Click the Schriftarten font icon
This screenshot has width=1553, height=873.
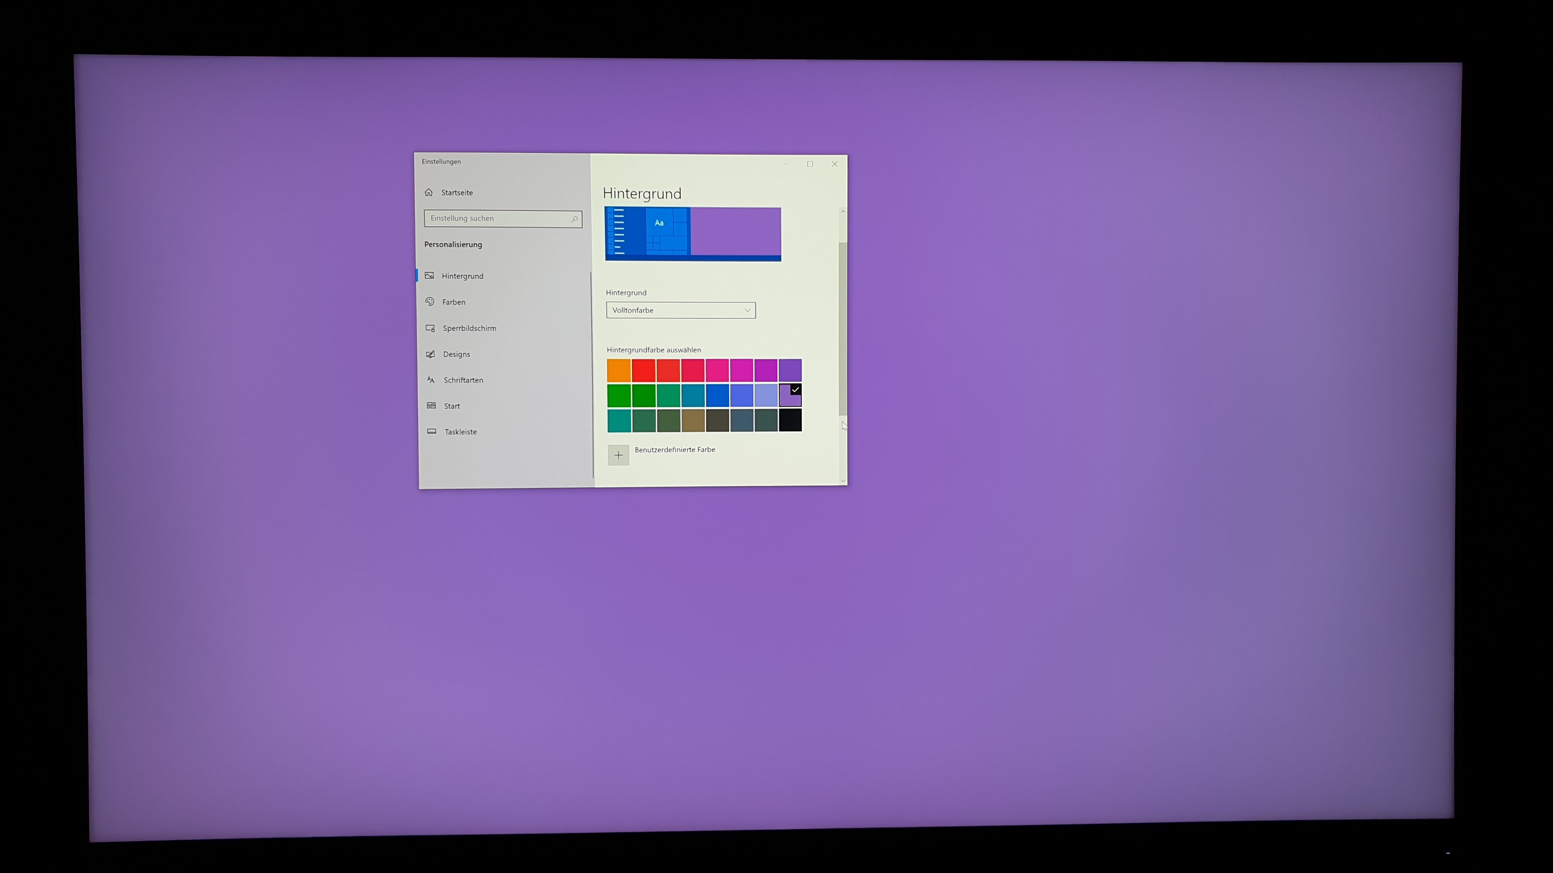[x=430, y=380]
